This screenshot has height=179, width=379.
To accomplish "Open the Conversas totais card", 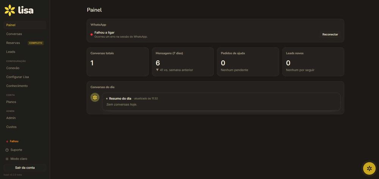I will point(118,62).
